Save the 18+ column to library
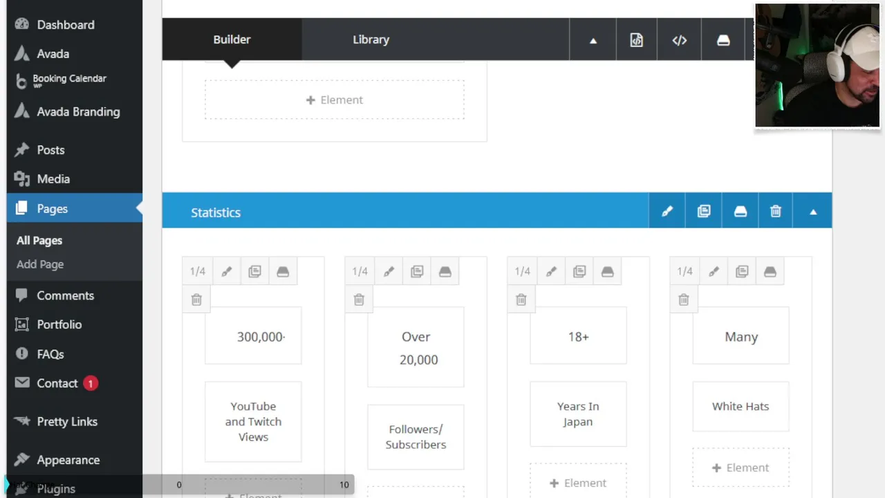This screenshot has height=498, width=885. tap(608, 271)
